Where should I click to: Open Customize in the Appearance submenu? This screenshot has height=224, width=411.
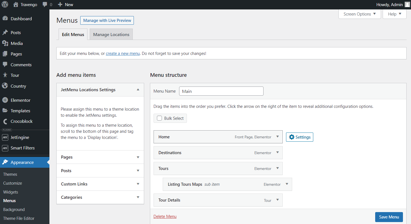click(x=12, y=183)
